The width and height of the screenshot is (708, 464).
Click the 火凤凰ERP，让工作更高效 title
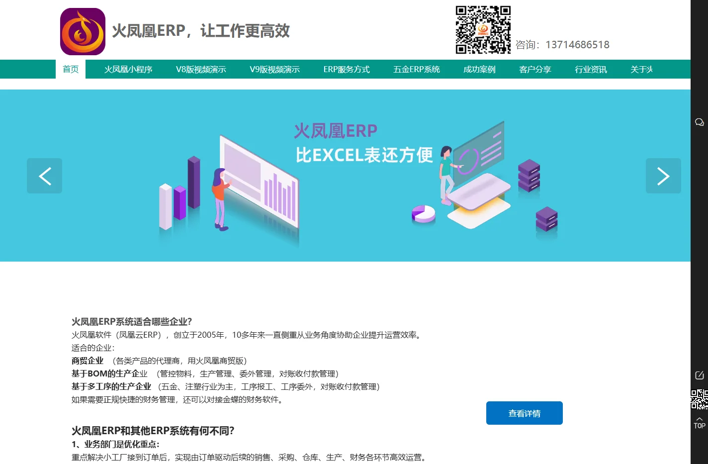(x=201, y=31)
